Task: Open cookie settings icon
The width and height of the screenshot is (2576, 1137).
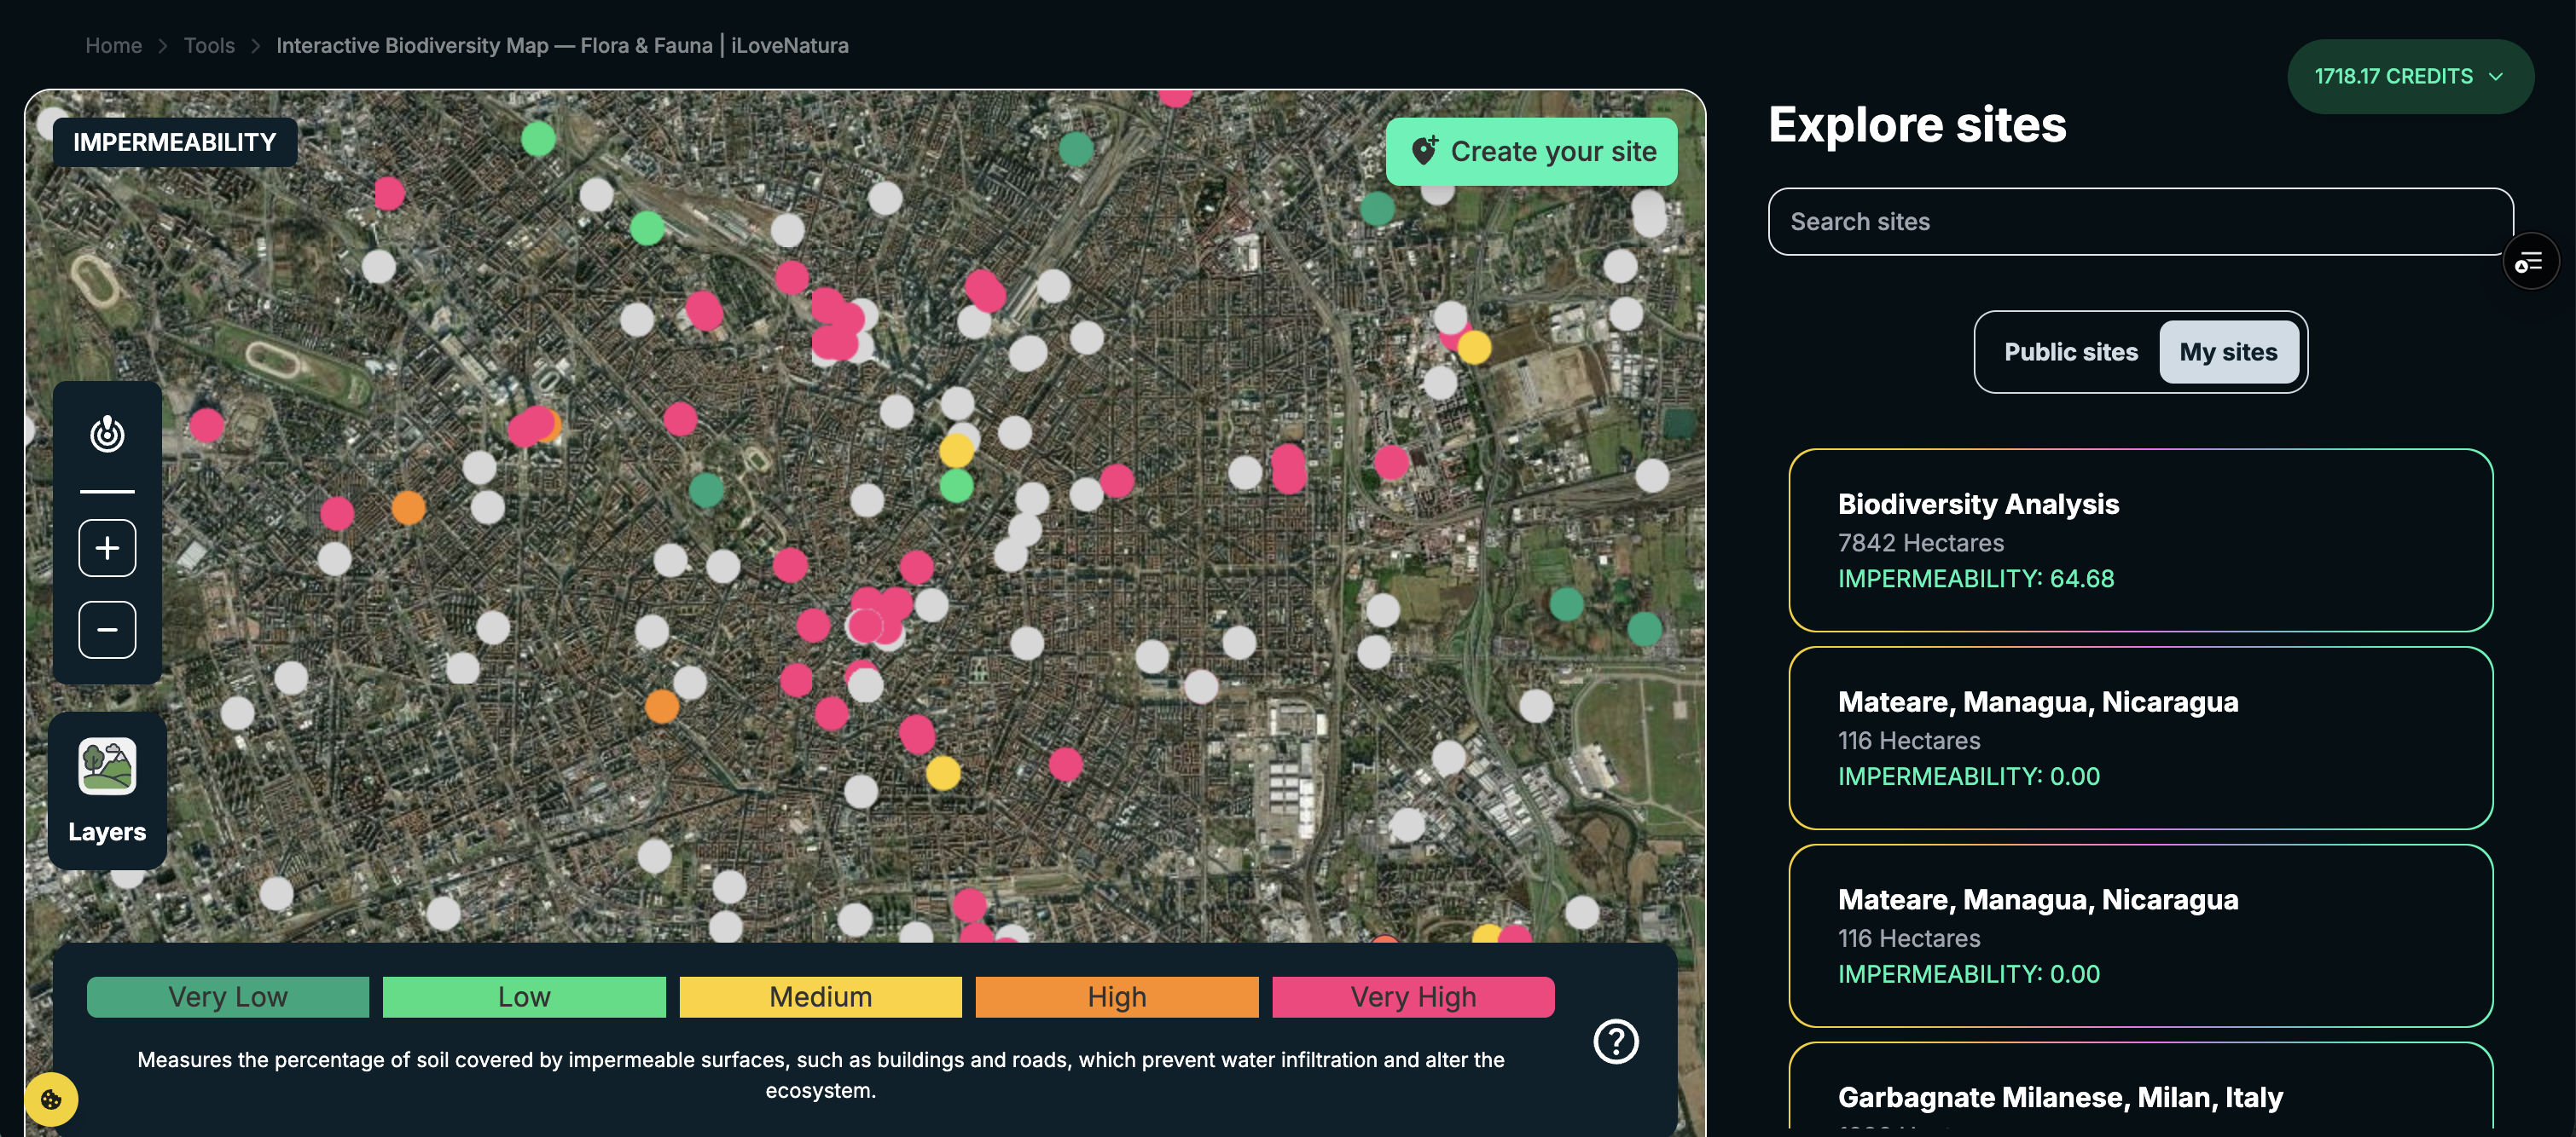Action: coord(51,1099)
